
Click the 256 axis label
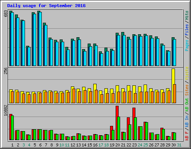point(6,71)
